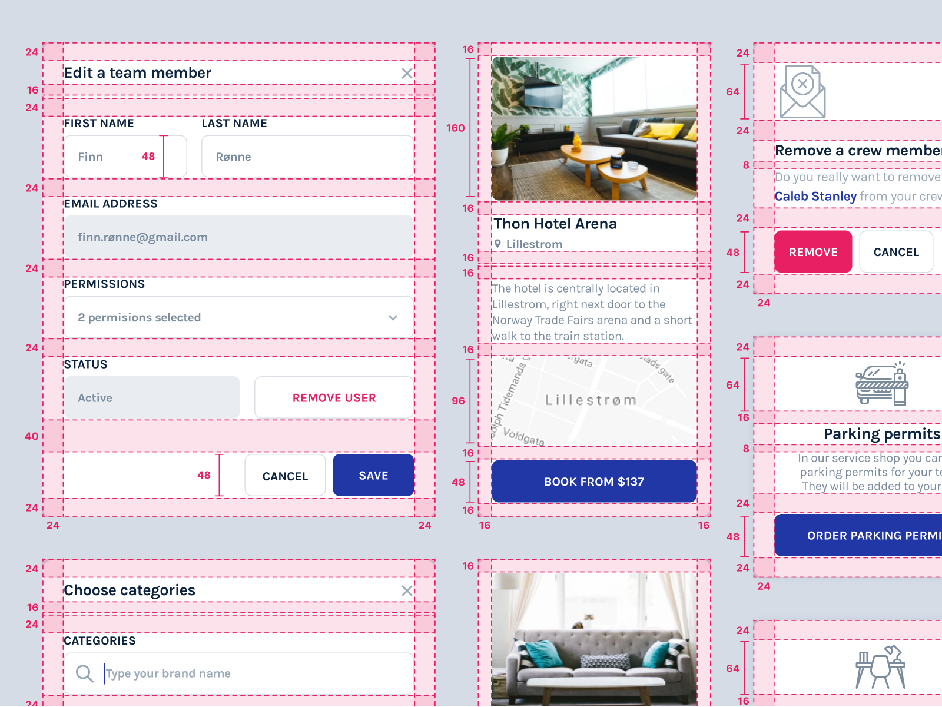Image resolution: width=942 pixels, height=707 pixels.
Task: Click the dropdown chevron on the permissions selector
Action: tap(393, 317)
